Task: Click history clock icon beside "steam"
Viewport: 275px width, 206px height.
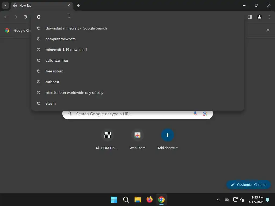Action: point(39,103)
